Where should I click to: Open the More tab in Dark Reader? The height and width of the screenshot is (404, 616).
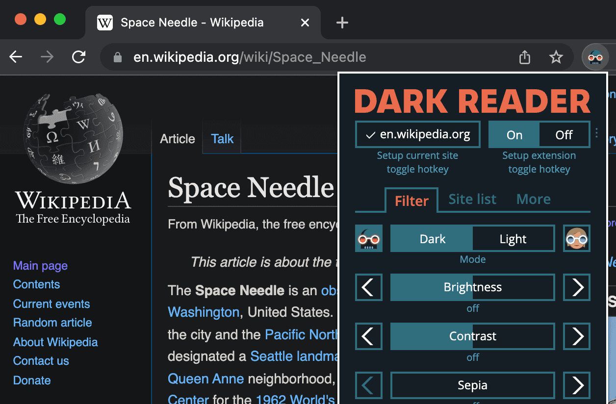pyautogui.click(x=533, y=199)
